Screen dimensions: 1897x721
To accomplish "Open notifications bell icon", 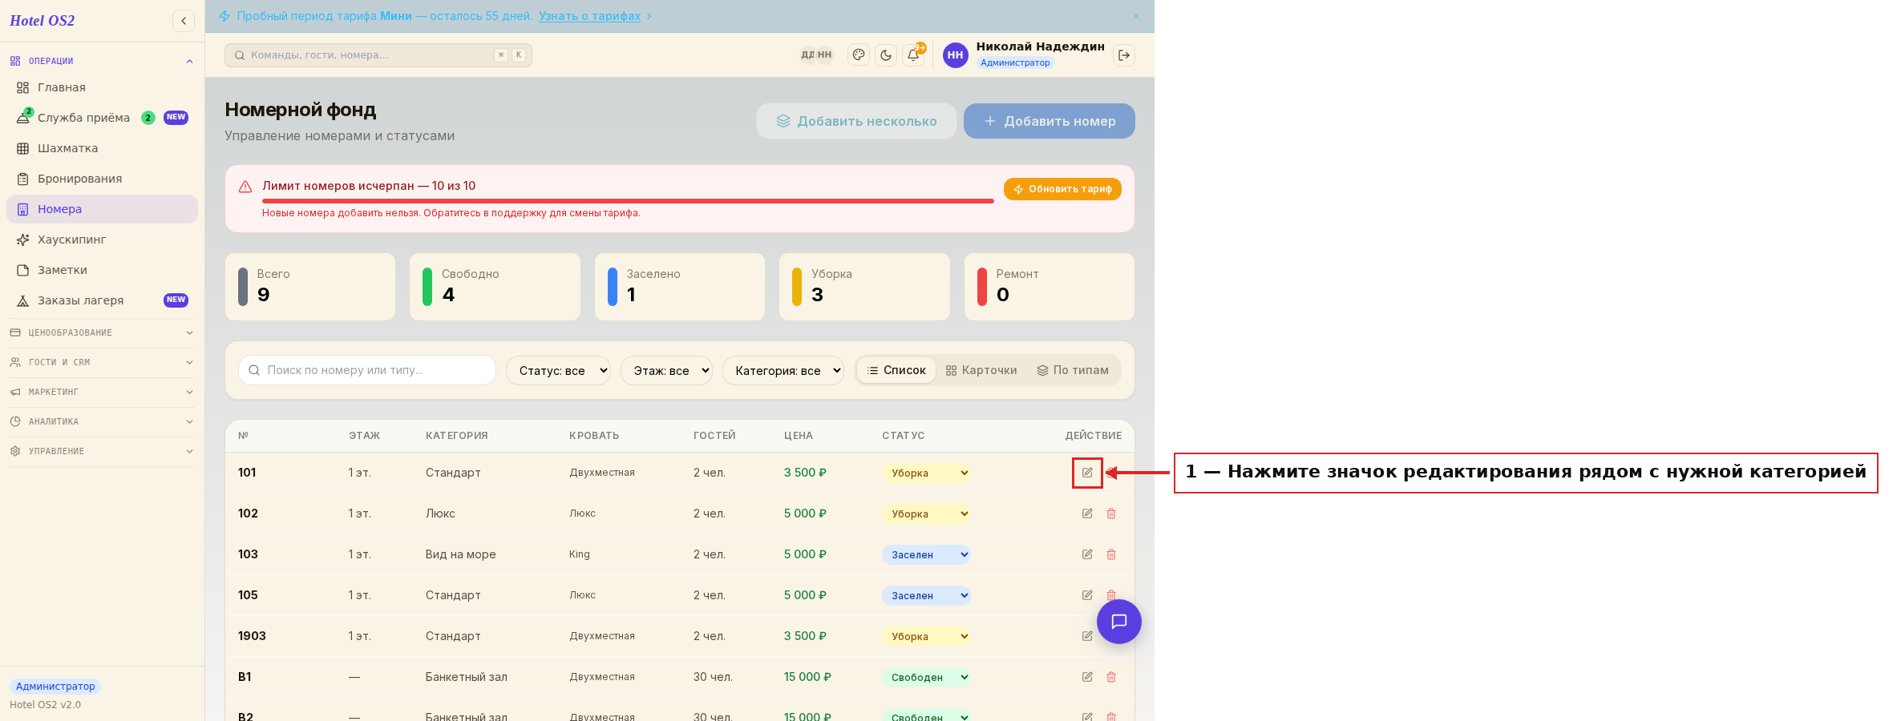I will click(913, 55).
